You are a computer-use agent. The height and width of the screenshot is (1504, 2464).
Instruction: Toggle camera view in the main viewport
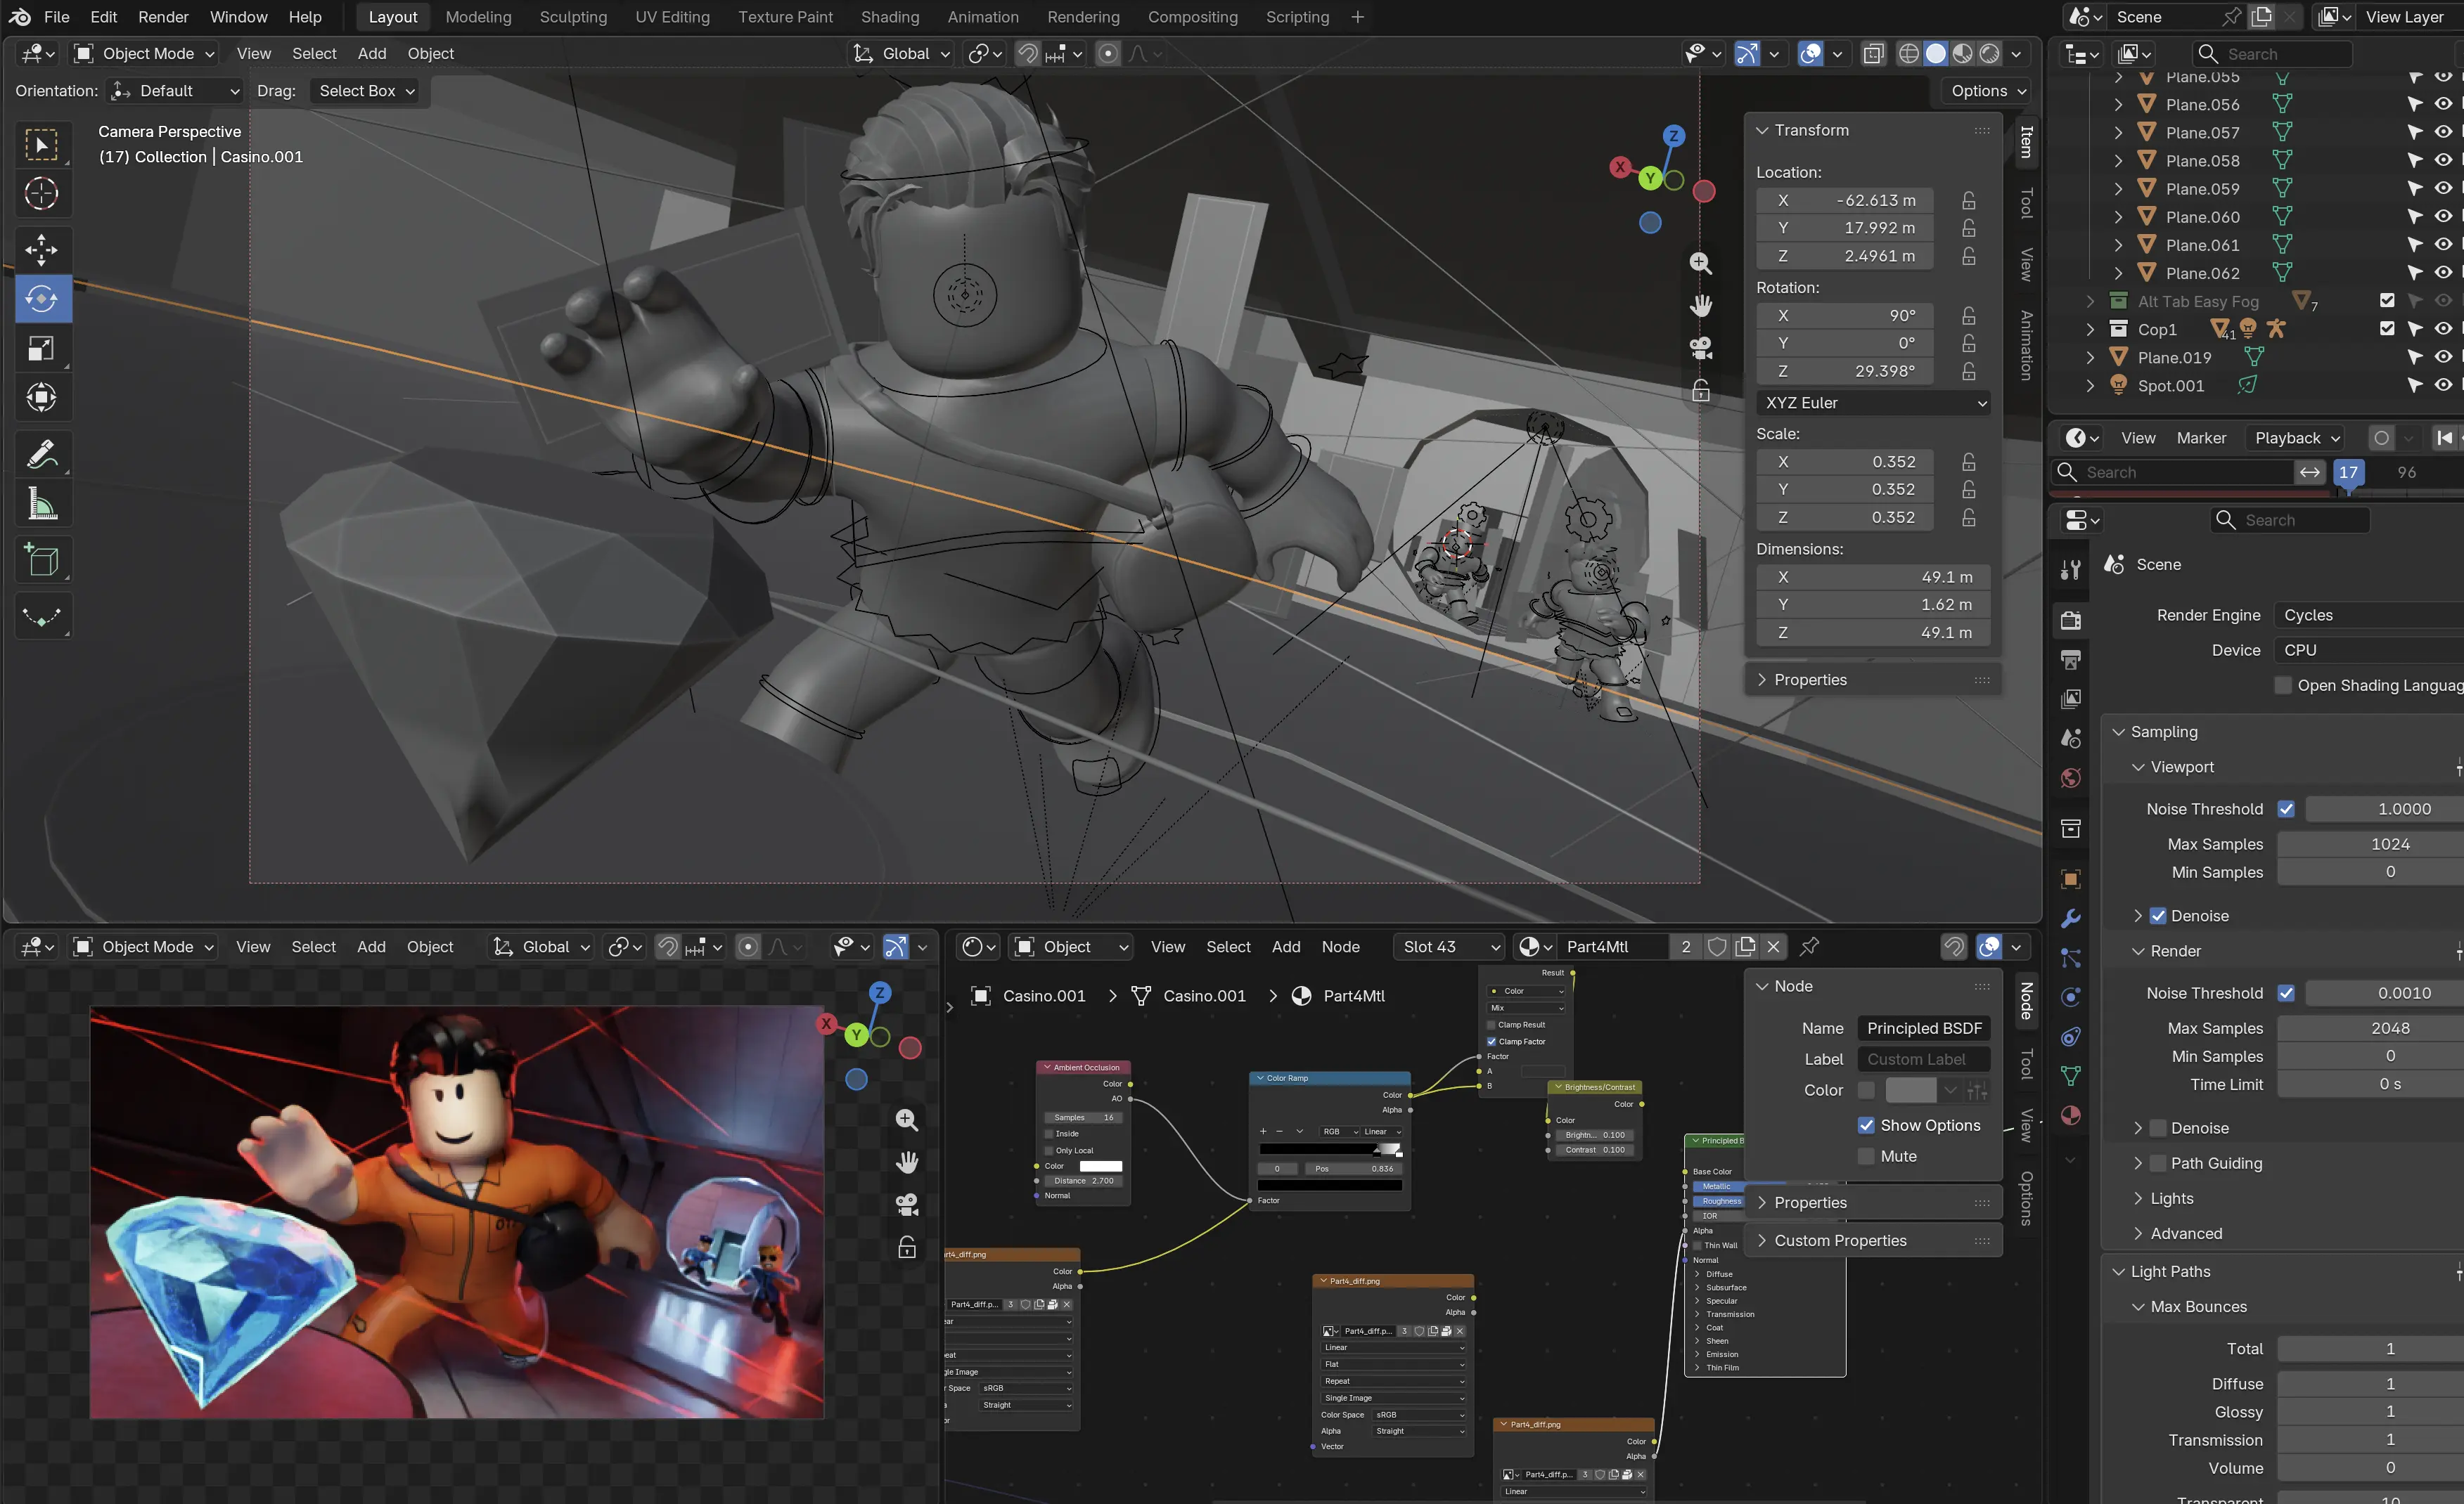coord(1701,348)
